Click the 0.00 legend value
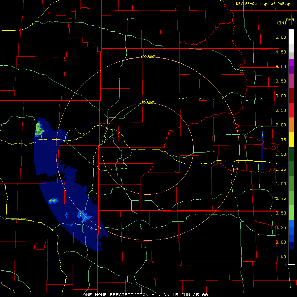The image size is (297, 297). (281, 242)
